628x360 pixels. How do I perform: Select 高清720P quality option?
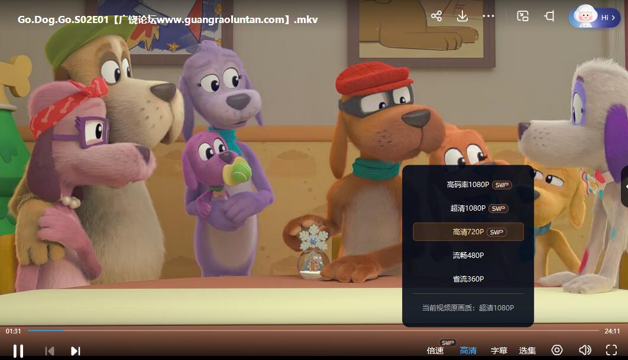(x=468, y=232)
